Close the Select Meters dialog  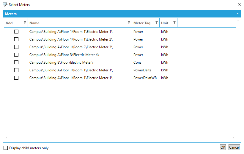pyautogui.click(x=239, y=5)
